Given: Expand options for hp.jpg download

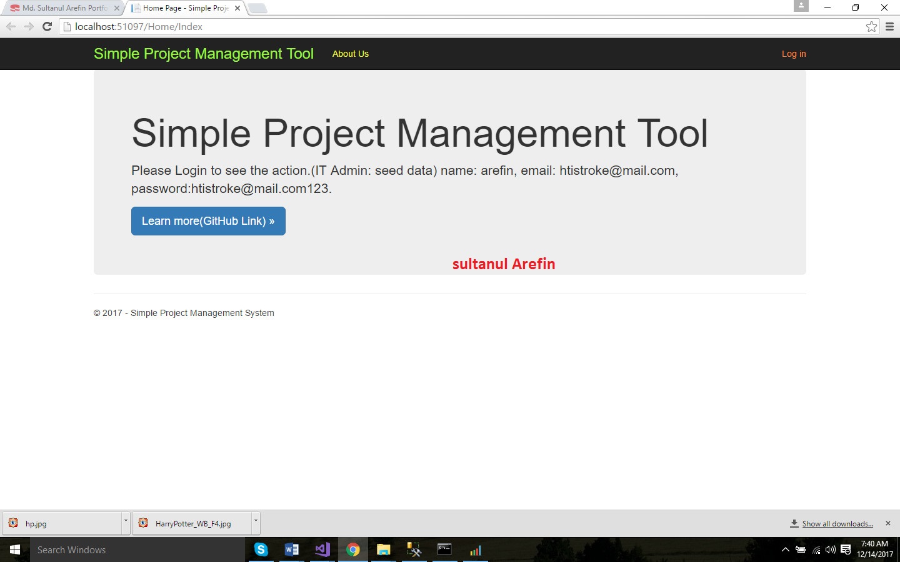Looking at the screenshot, I should [126, 521].
